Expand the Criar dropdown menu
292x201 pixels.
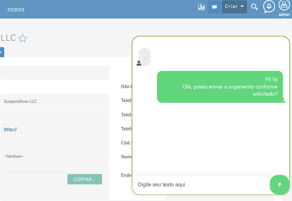tap(234, 7)
